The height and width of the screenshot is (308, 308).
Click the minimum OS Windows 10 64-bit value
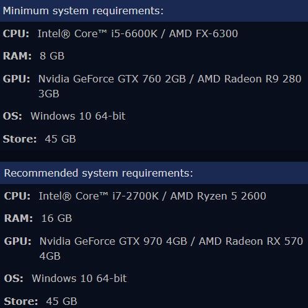pyautogui.click(x=78, y=116)
